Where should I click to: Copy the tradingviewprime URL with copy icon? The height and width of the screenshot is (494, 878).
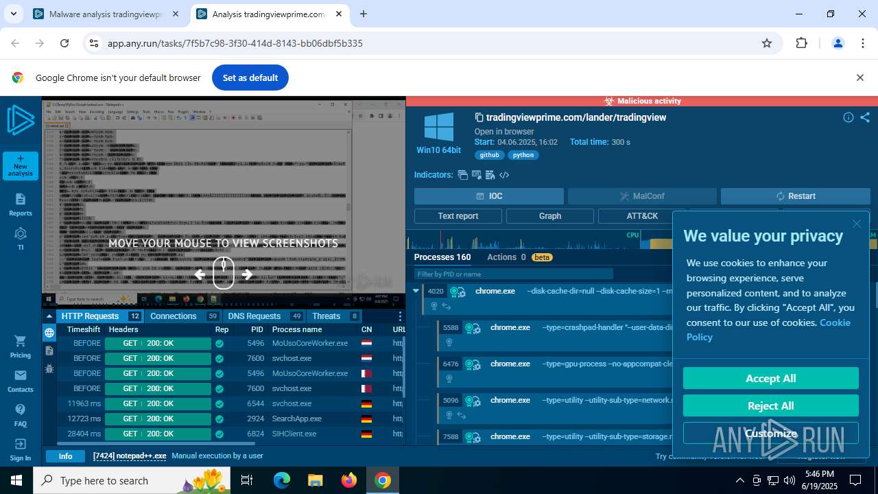coord(479,117)
